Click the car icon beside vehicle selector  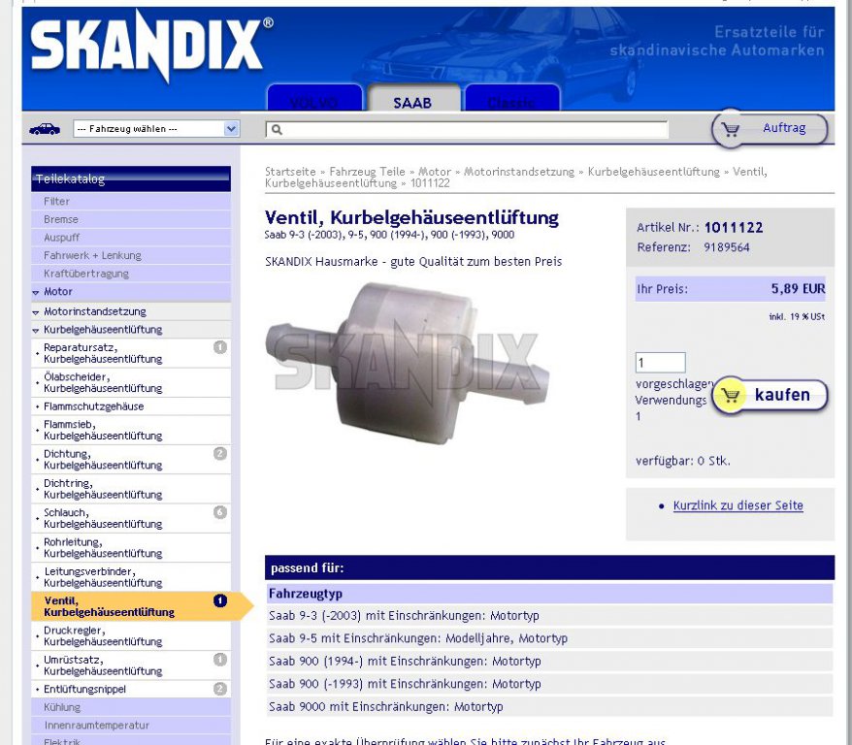pos(45,129)
